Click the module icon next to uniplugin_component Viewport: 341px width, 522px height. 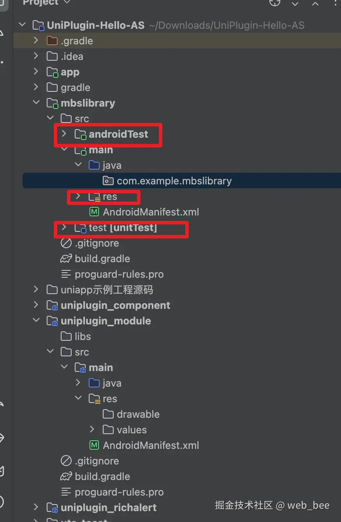point(52,305)
